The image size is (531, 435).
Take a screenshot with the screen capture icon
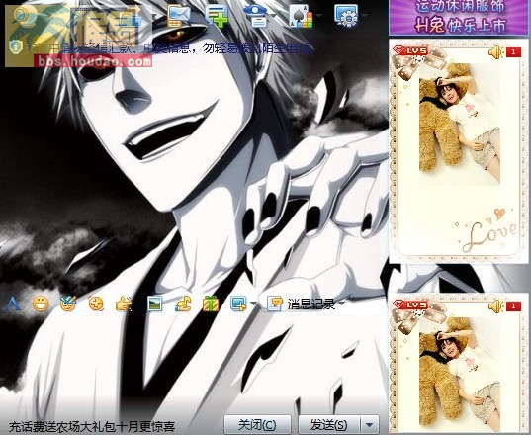[x=238, y=304]
